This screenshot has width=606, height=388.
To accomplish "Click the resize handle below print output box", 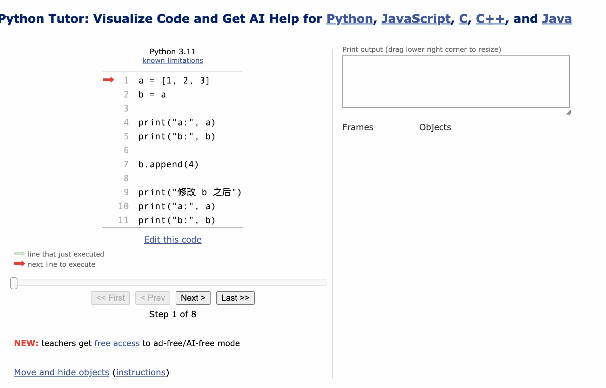I will tap(569, 113).
